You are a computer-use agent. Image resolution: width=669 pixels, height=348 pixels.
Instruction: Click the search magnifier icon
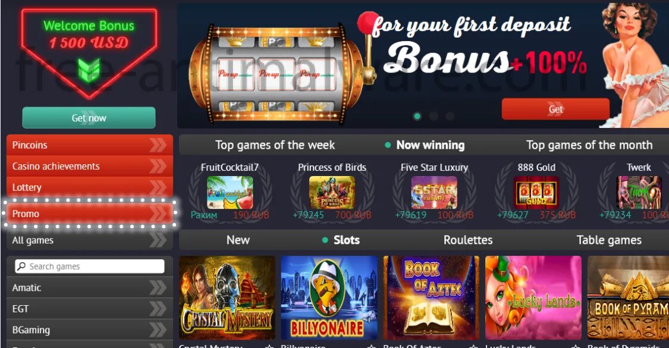(21, 266)
